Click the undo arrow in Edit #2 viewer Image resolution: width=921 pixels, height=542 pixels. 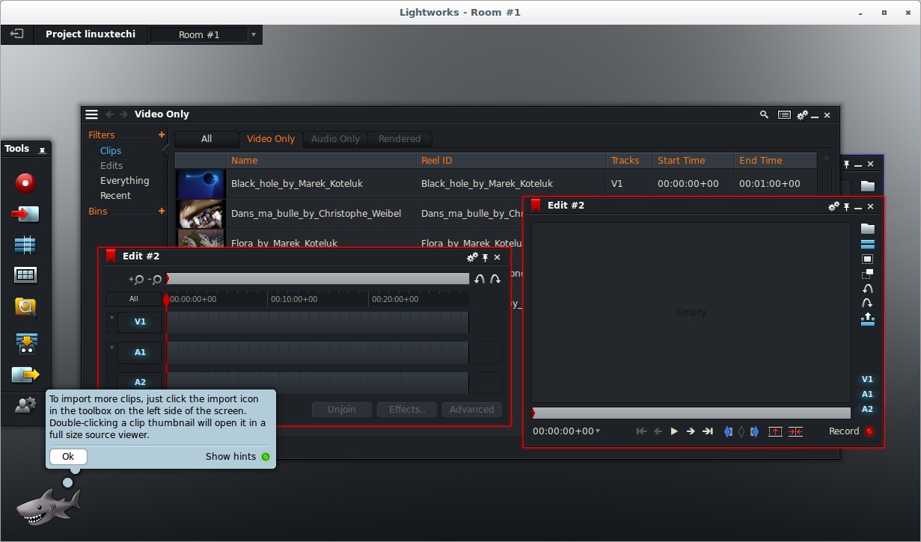point(868,288)
